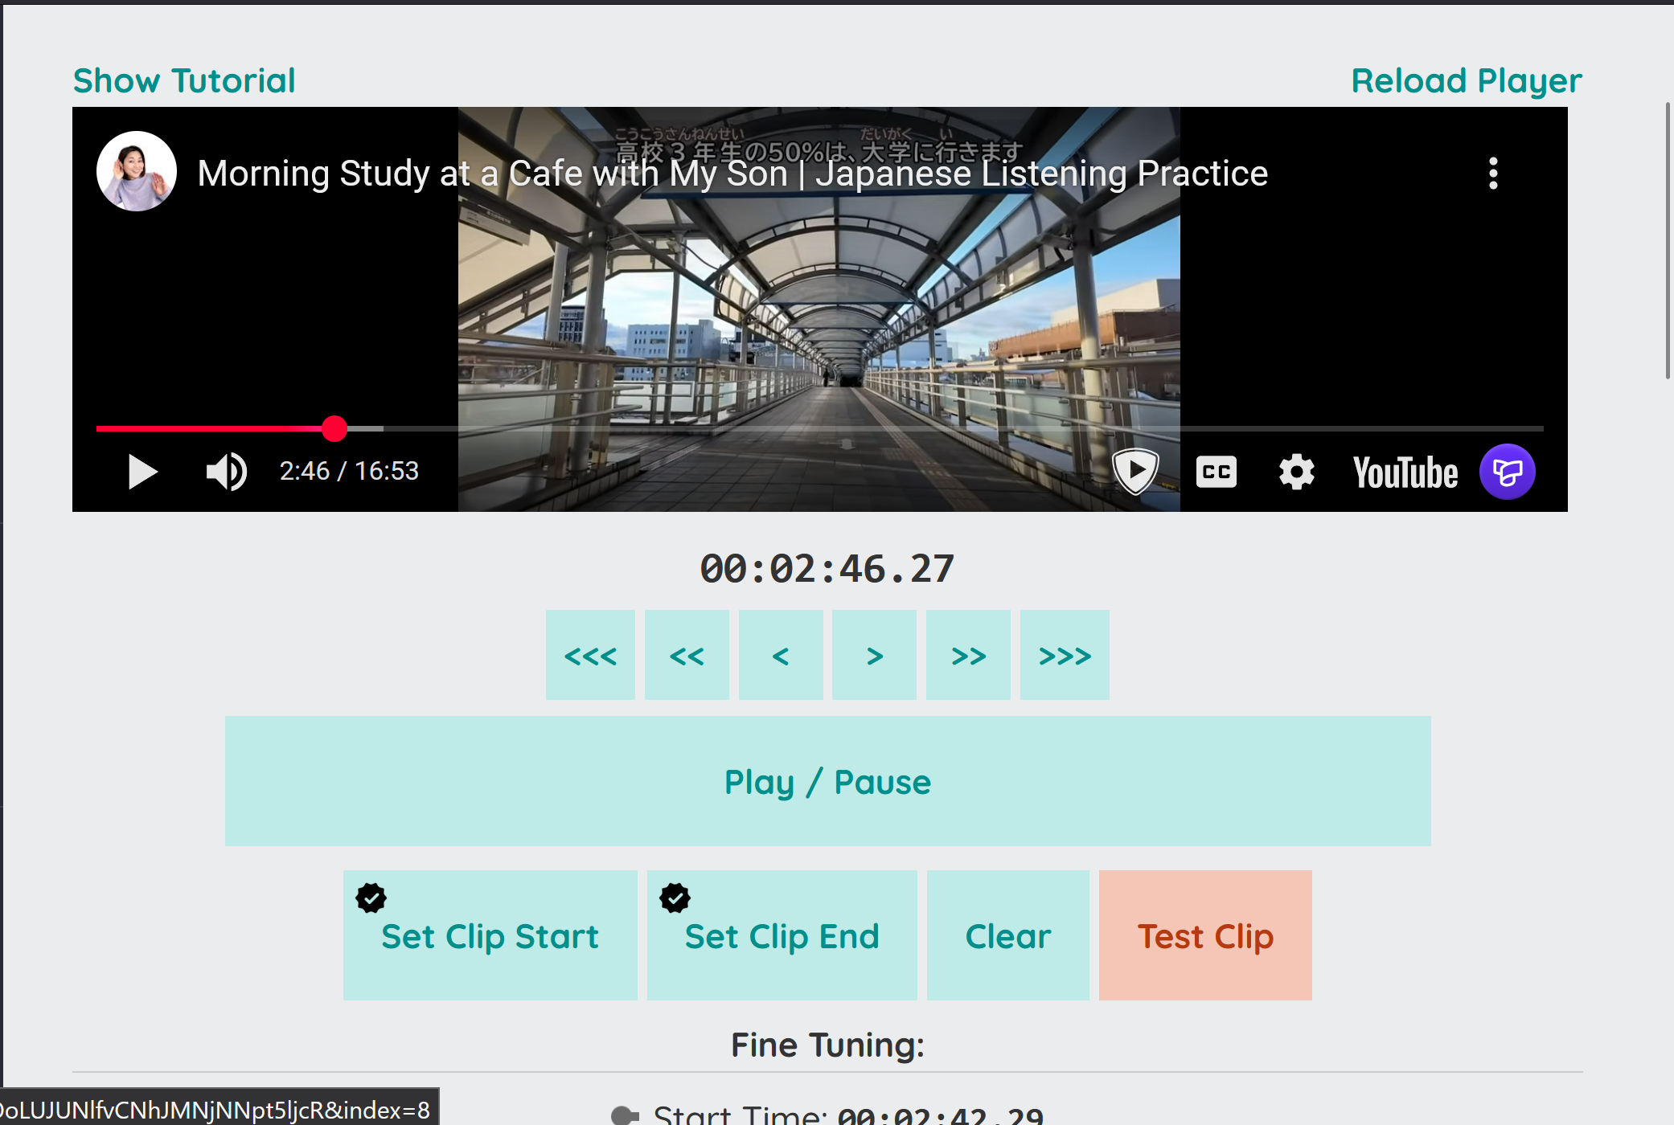1674x1125 pixels.
Task: Click the video title text link
Action: pyautogui.click(x=732, y=174)
